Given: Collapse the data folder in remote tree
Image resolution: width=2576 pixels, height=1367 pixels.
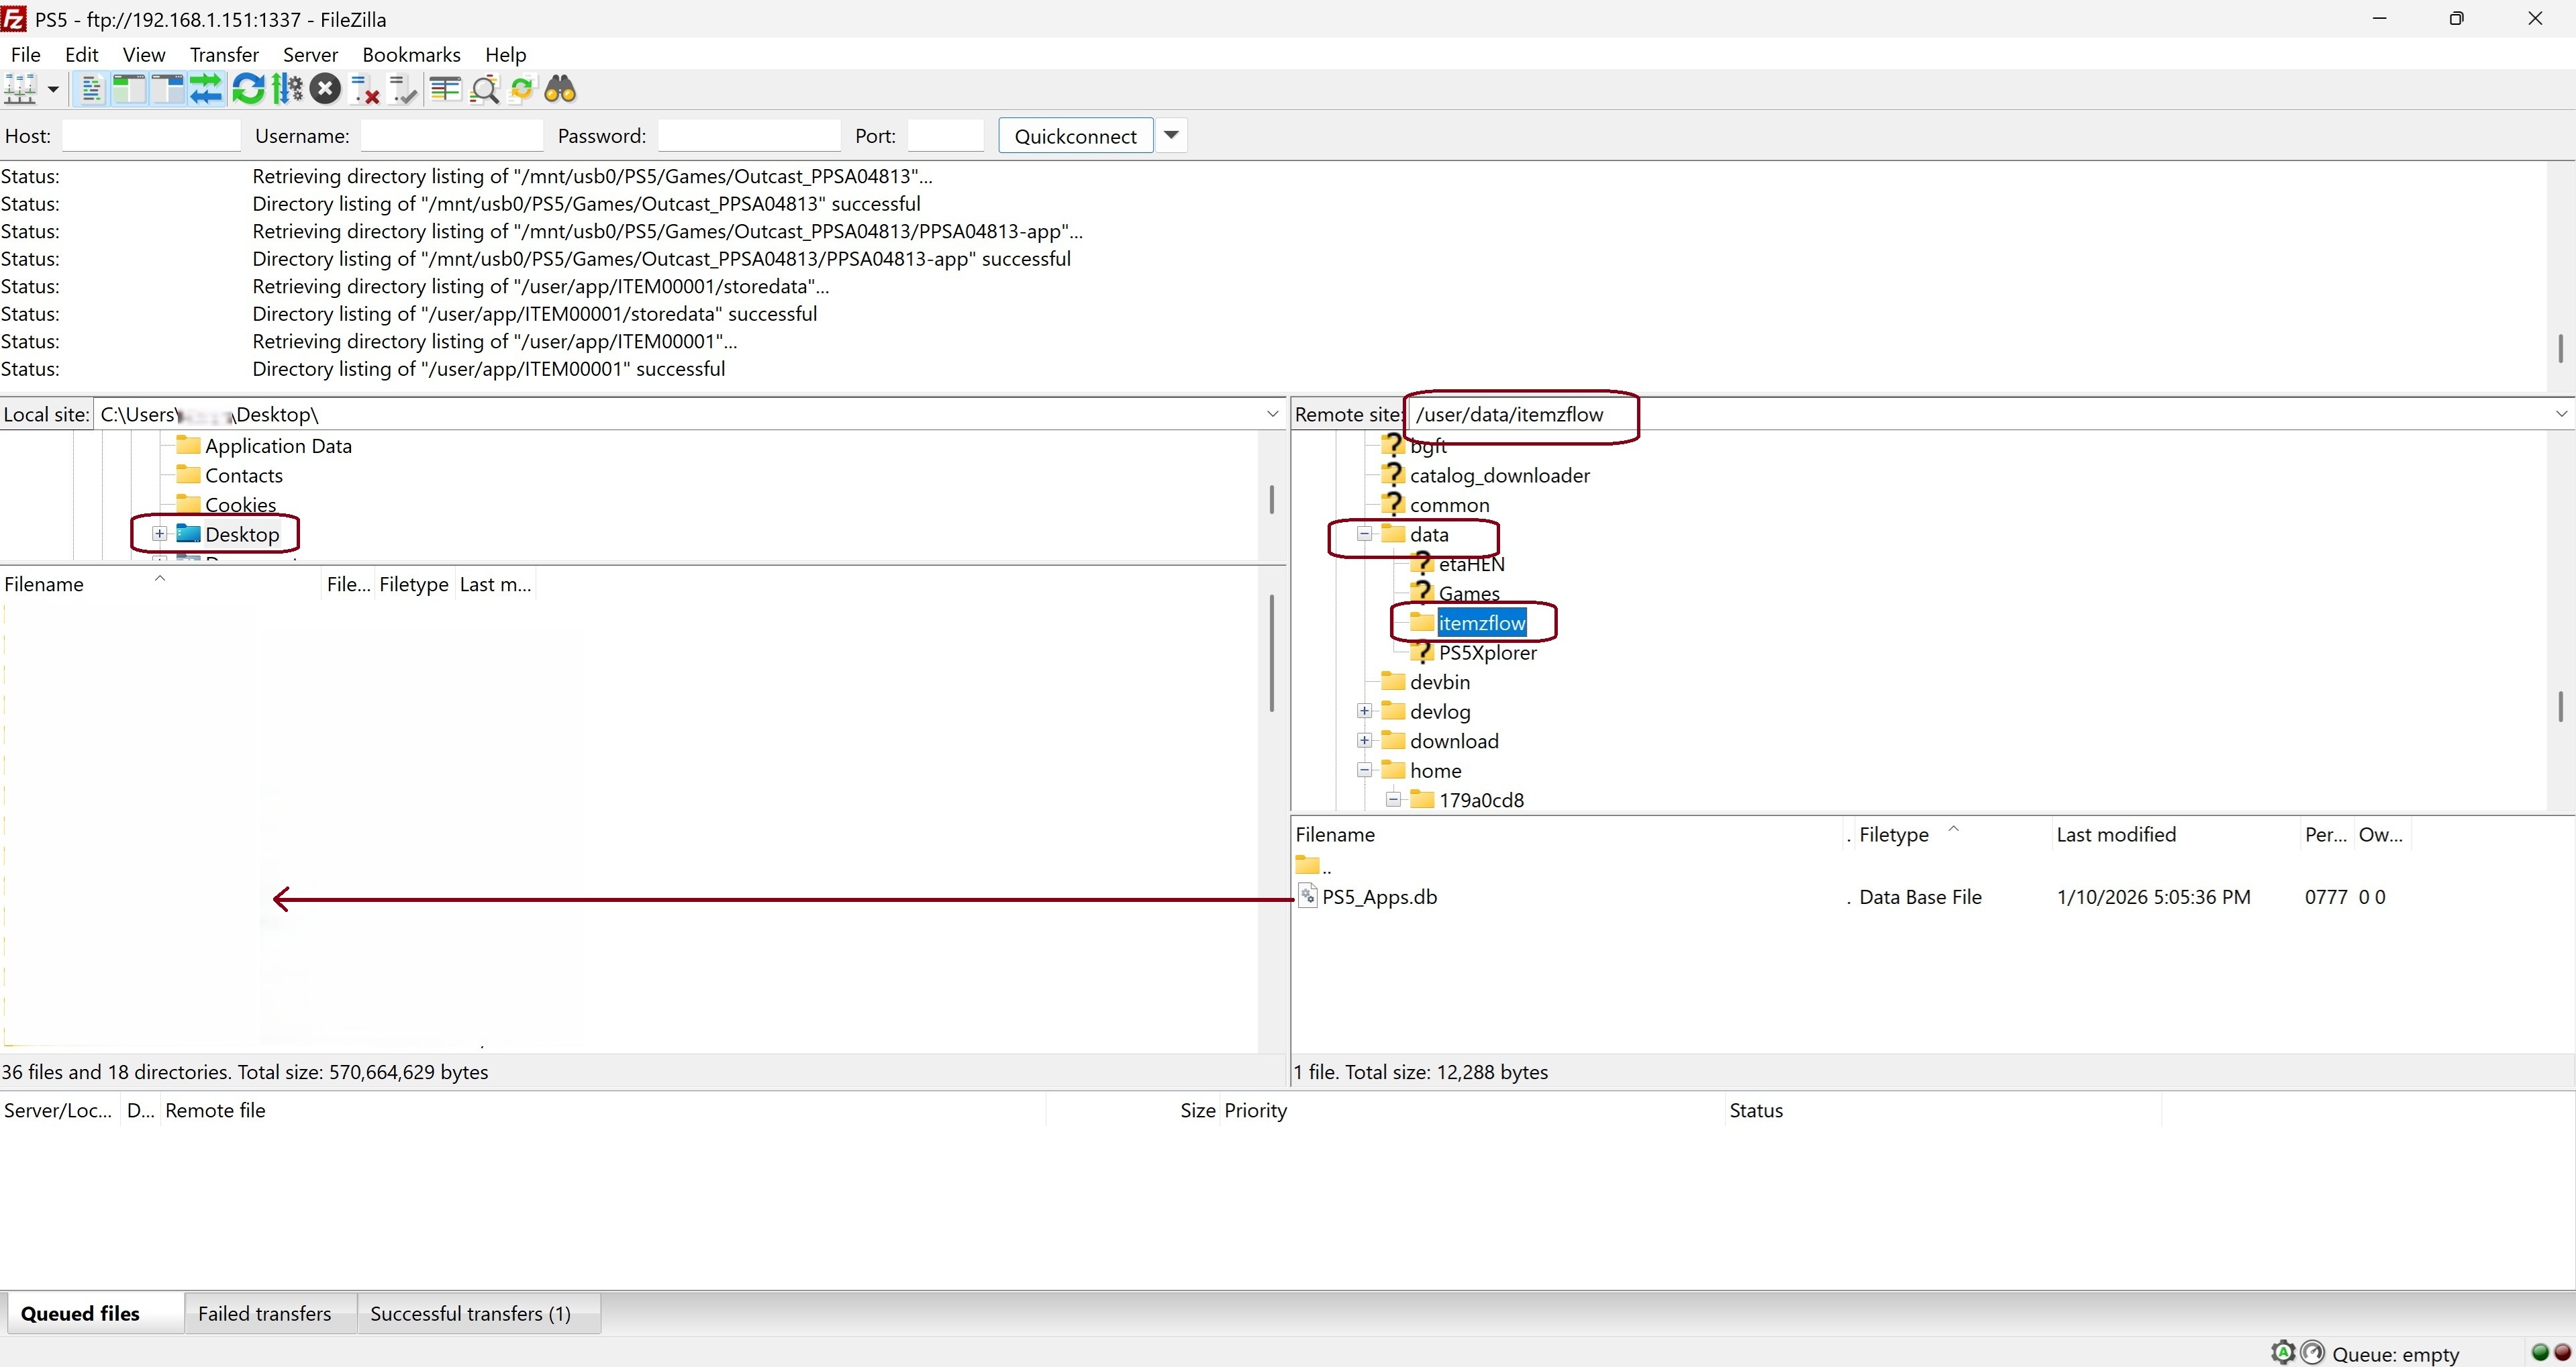Looking at the screenshot, I should click(1364, 534).
